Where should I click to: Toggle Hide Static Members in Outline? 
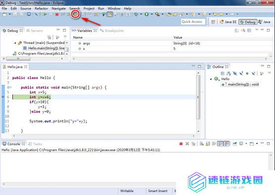(x=241, y=73)
